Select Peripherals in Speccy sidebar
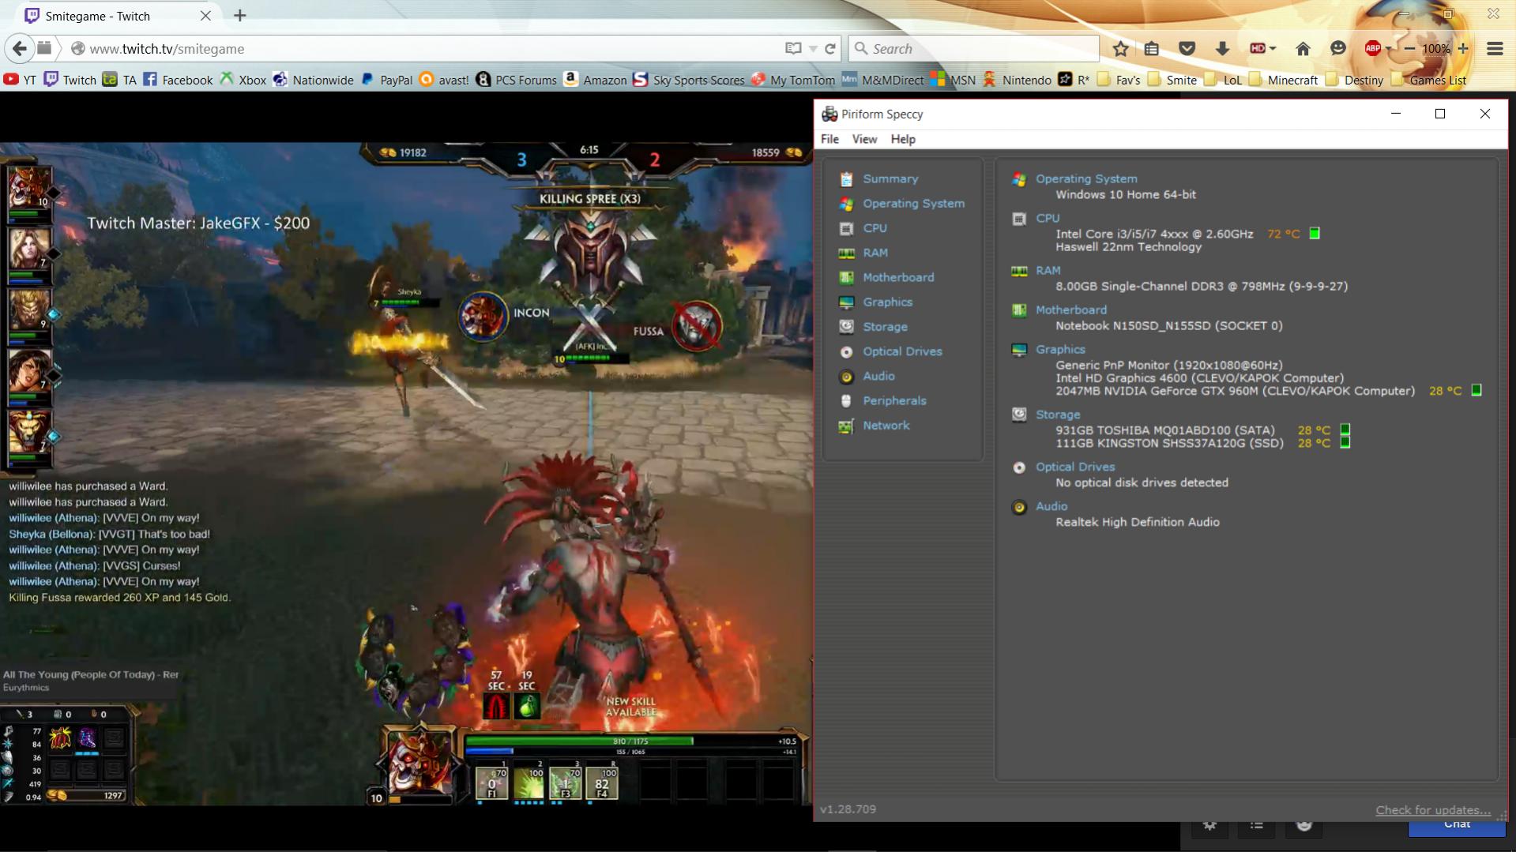This screenshot has height=852, width=1516. click(x=894, y=400)
